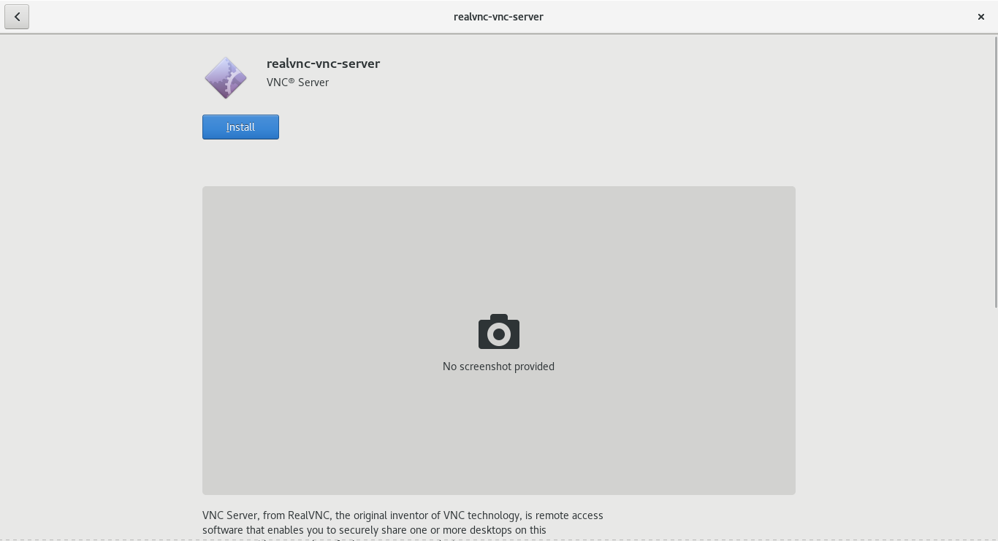Close the realvnc-vnc-server window
998x541 pixels.
click(981, 17)
